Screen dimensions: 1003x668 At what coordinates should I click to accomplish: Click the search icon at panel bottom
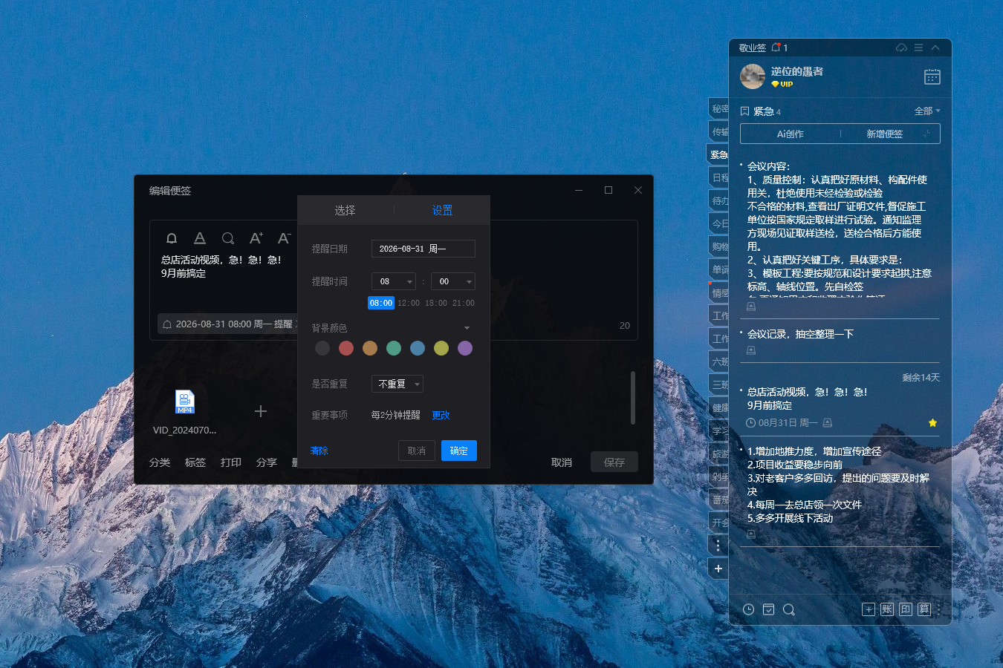789,609
